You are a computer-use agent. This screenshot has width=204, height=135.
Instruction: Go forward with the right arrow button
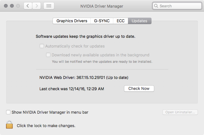click(x=37, y=6)
